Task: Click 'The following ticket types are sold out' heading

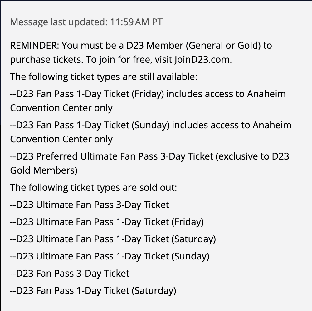Action: coord(94,188)
